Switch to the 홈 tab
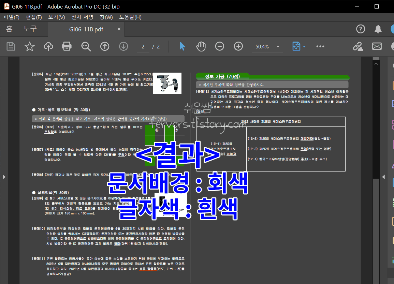Screen dimensions: 394x284 (x=9, y=29)
